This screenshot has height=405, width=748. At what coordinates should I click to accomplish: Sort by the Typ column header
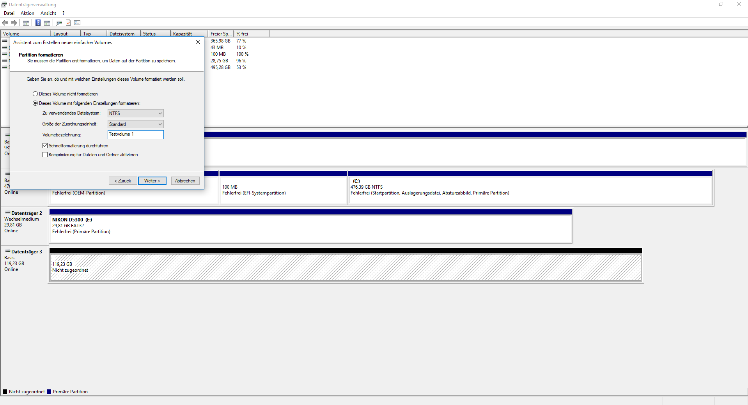[94, 34]
